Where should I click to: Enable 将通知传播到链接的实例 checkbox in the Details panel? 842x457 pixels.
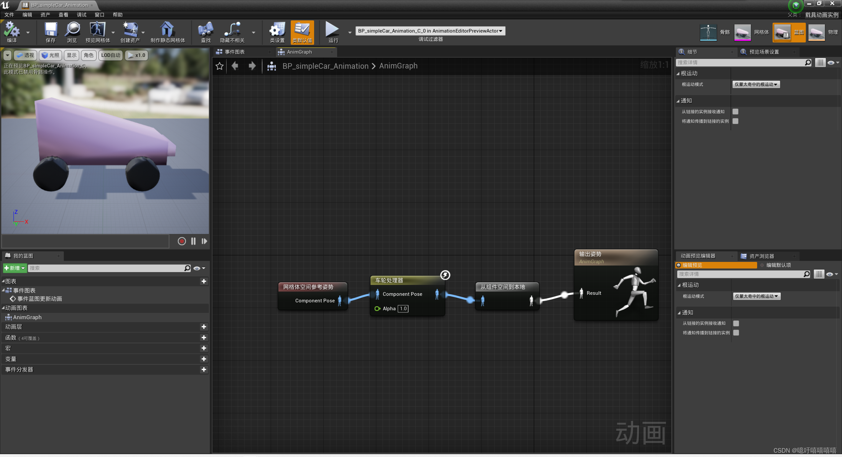[735, 121]
